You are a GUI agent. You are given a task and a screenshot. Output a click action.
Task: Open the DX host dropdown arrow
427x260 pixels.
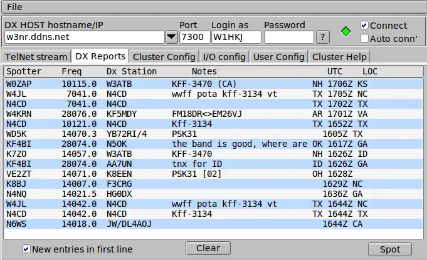point(171,37)
